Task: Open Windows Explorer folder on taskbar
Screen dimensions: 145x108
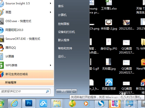Action: [57, 103]
